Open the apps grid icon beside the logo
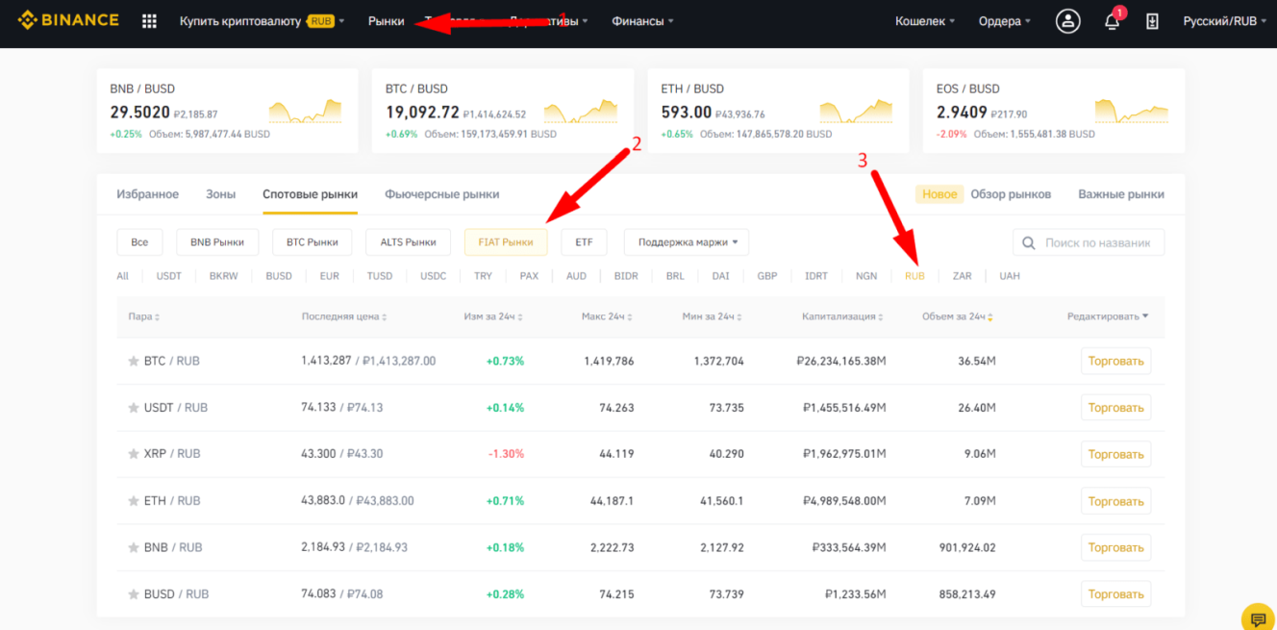The image size is (1277, 630). coord(149,20)
